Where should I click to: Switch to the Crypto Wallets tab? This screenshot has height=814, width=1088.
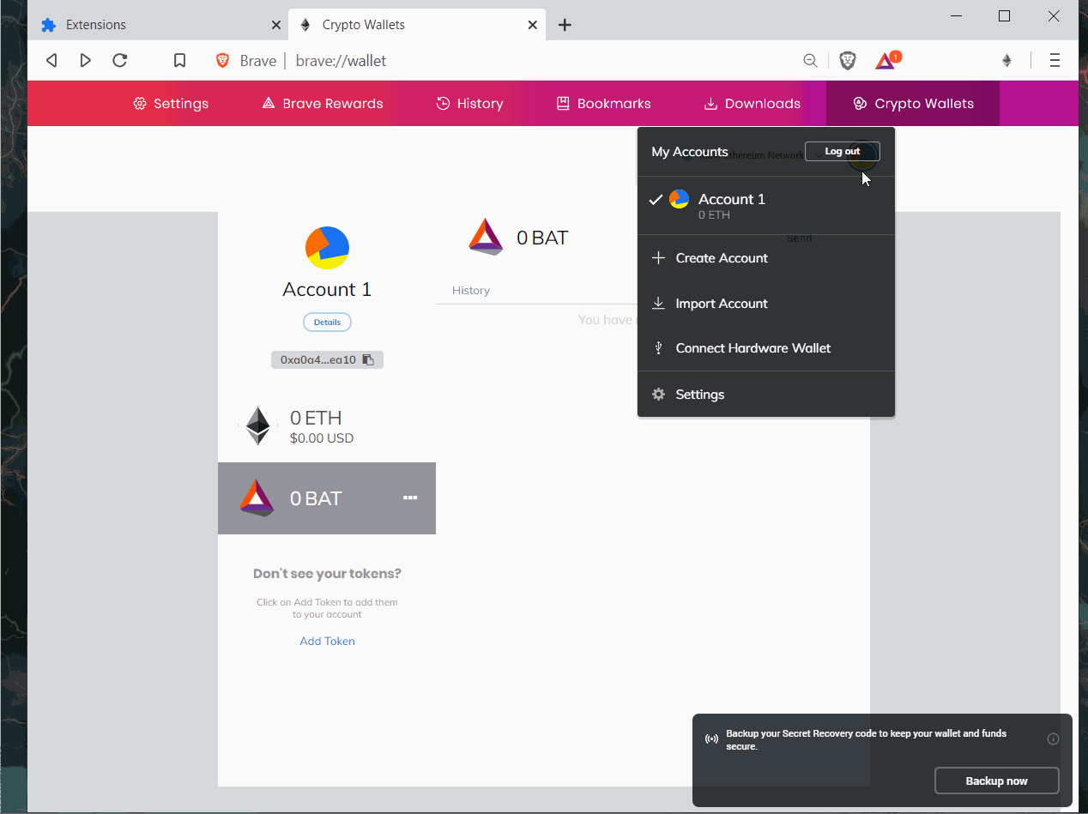coord(417,25)
